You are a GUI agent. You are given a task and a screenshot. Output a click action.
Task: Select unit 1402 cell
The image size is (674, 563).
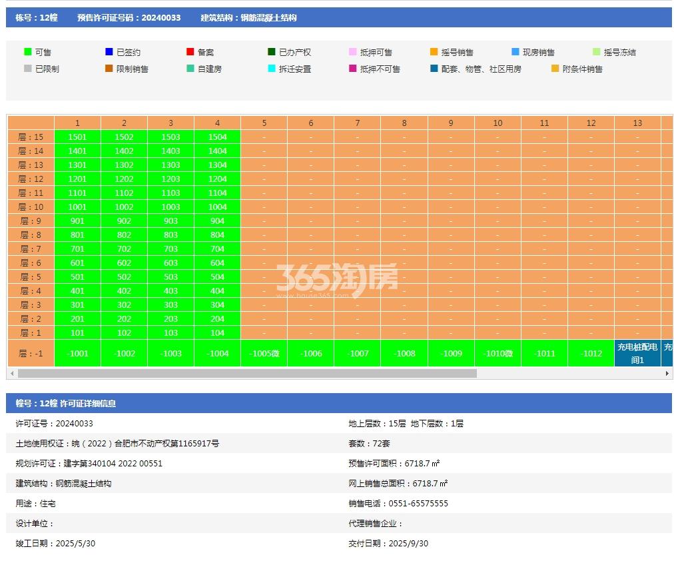pyautogui.click(x=125, y=151)
